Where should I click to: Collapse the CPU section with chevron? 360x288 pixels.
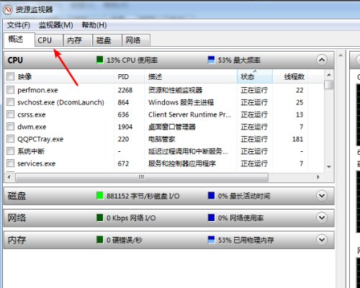(322, 60)
